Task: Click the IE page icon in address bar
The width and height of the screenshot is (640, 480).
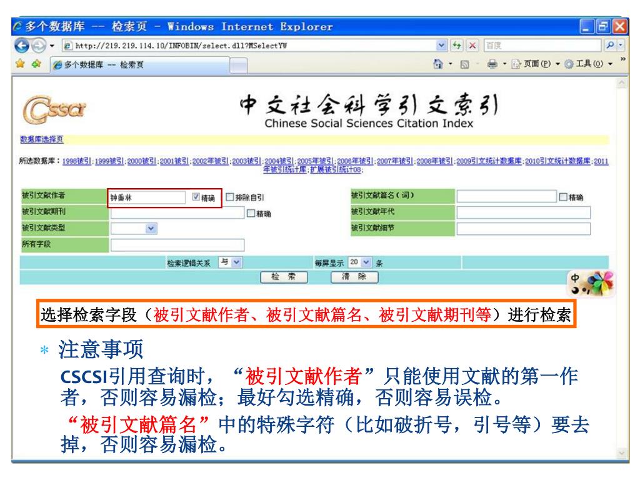Action: coord(67,46)
